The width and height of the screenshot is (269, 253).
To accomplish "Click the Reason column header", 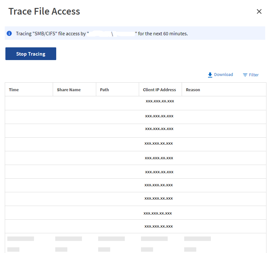I will 193,90.
